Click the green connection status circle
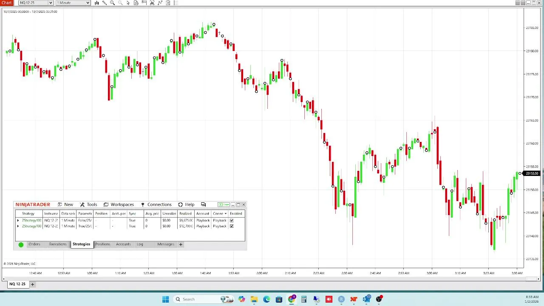This screenshot has height=306, width=544. tap(21, 244)
